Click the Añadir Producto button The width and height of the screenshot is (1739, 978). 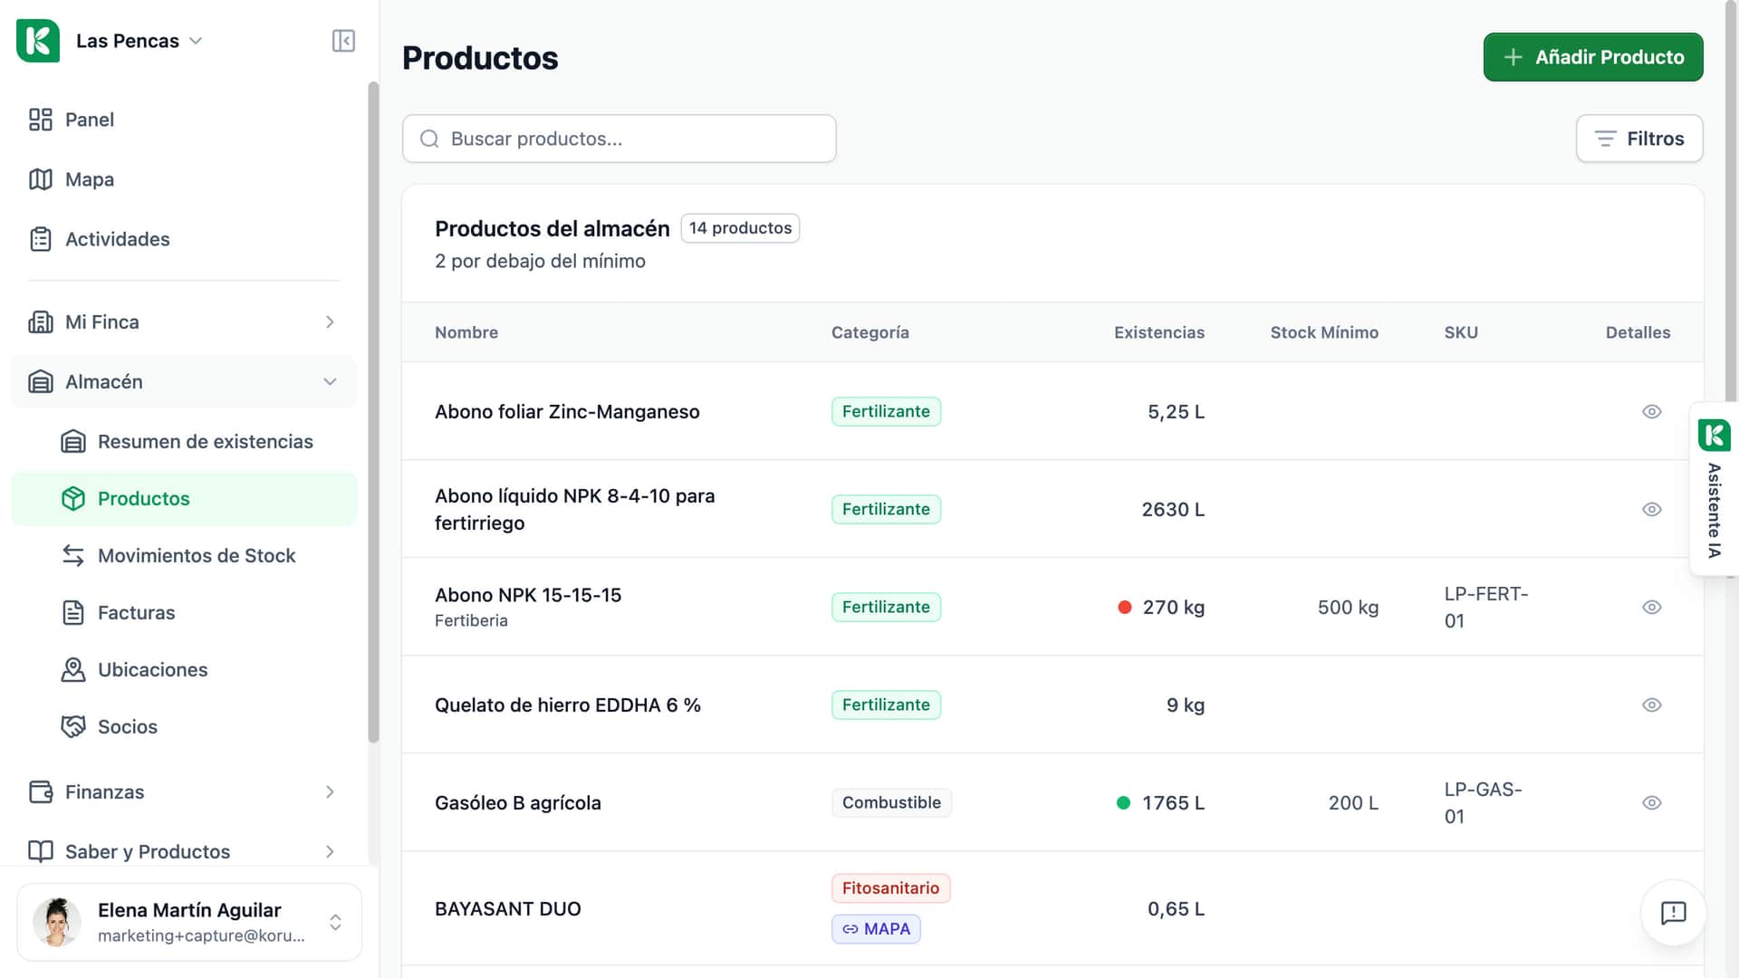tap(1593, 57)
